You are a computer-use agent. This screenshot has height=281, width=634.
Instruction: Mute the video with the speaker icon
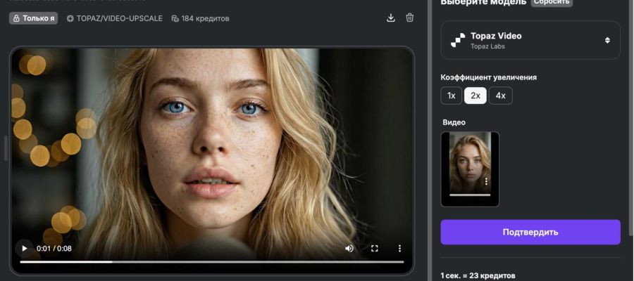[x=349, y=249]
